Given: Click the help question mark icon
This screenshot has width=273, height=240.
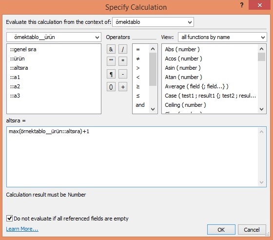Looking at the screenshot, I should (242, 5).
